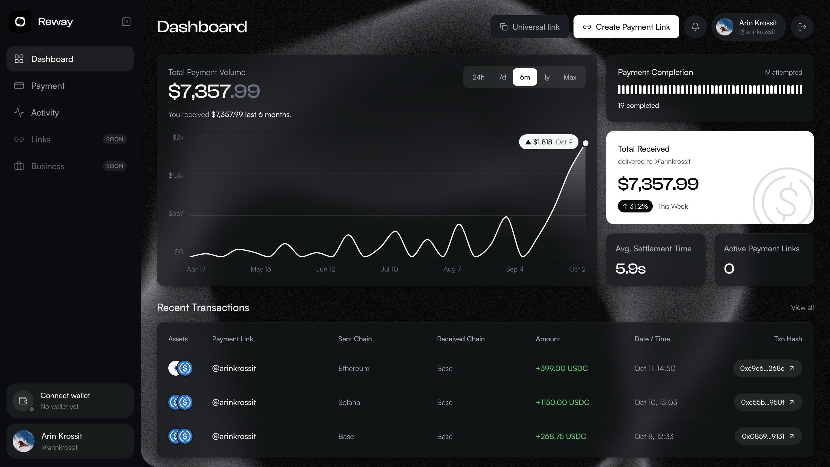
Task: Open Links in sidebar
Action: coord(70,139)
